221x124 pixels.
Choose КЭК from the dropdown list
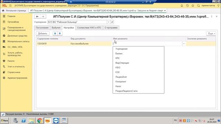tap(138, 72)
